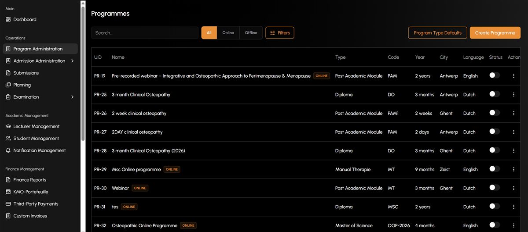Click the Custom Invoices icon

(8, 216)
